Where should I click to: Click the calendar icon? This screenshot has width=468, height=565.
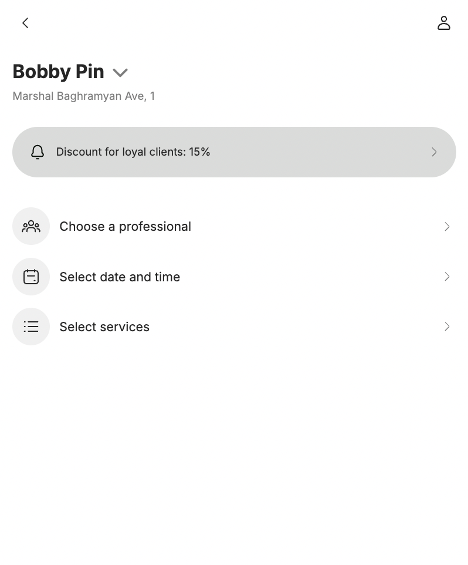pos(31,277)
